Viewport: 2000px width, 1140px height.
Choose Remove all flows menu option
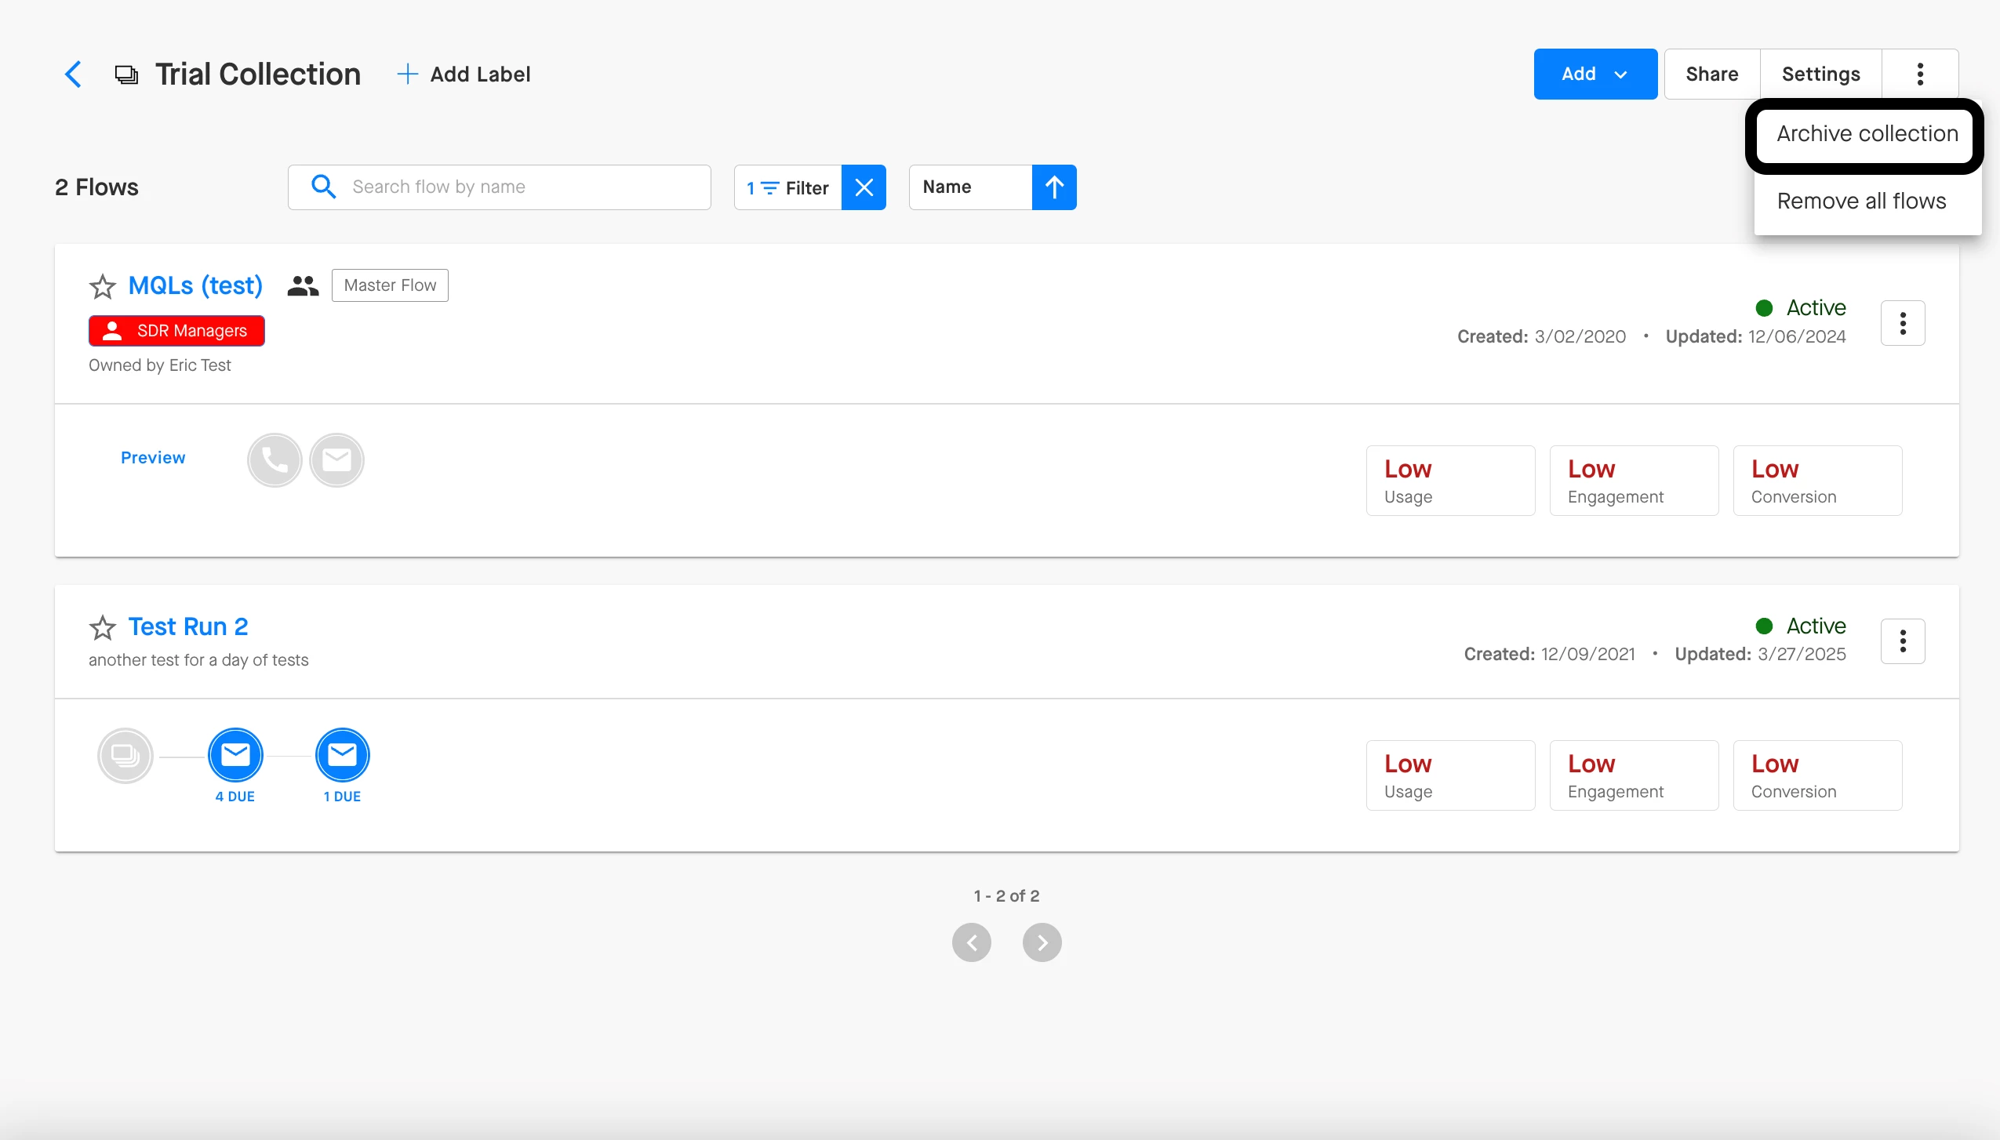coord(1861,201)
